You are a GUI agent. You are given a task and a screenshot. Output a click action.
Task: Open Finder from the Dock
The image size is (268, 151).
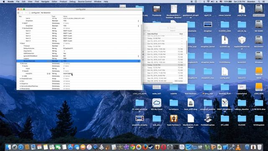click(x=8, y=147)
